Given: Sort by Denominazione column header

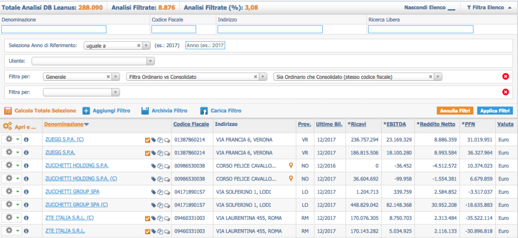Looking at the screenshot, I should (x=63, y=124).
